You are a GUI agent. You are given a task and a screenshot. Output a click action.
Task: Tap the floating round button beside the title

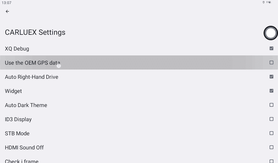coord(271,33)
